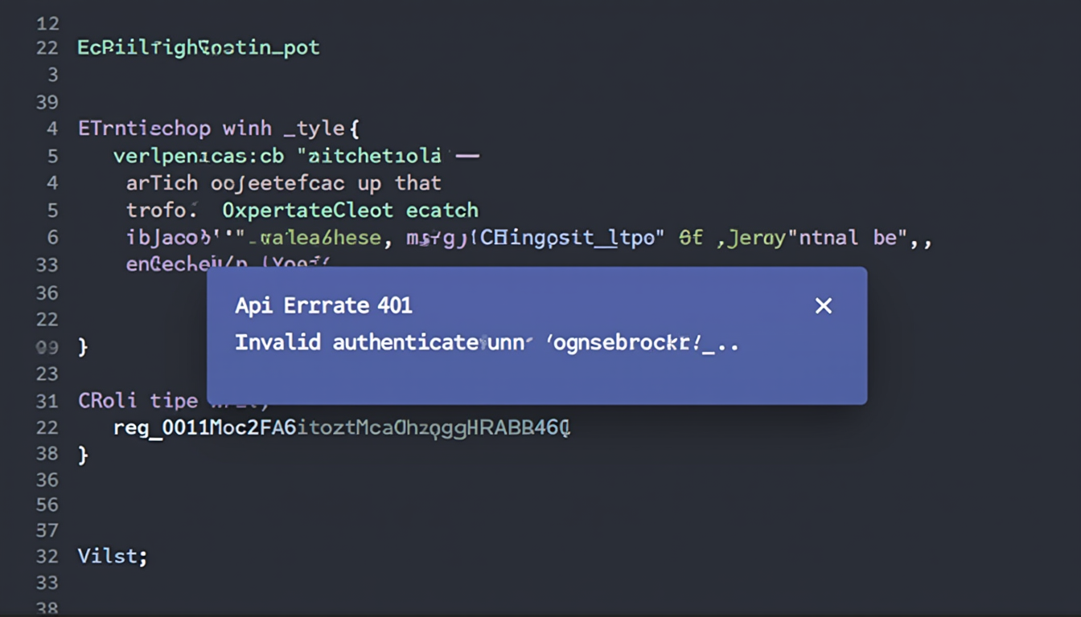Screen dimensions: 1081x617
Task: Click gutter line number 31
Action: tap(47, 400)
